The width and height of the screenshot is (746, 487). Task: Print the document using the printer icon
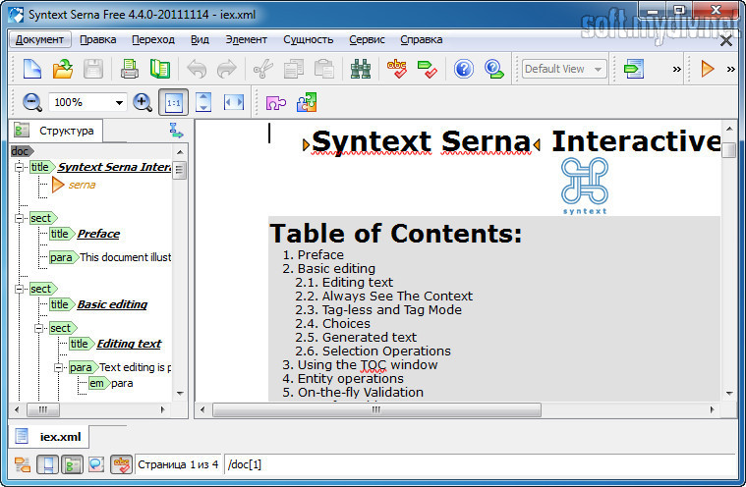pos(130,69)
